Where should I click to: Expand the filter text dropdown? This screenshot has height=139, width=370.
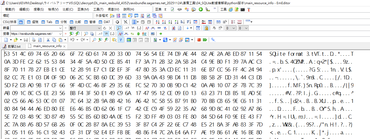pos(60,28)
